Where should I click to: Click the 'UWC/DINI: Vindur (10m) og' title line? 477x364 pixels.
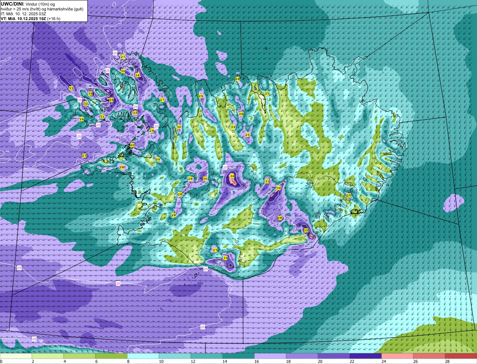[x=28, y=4]
